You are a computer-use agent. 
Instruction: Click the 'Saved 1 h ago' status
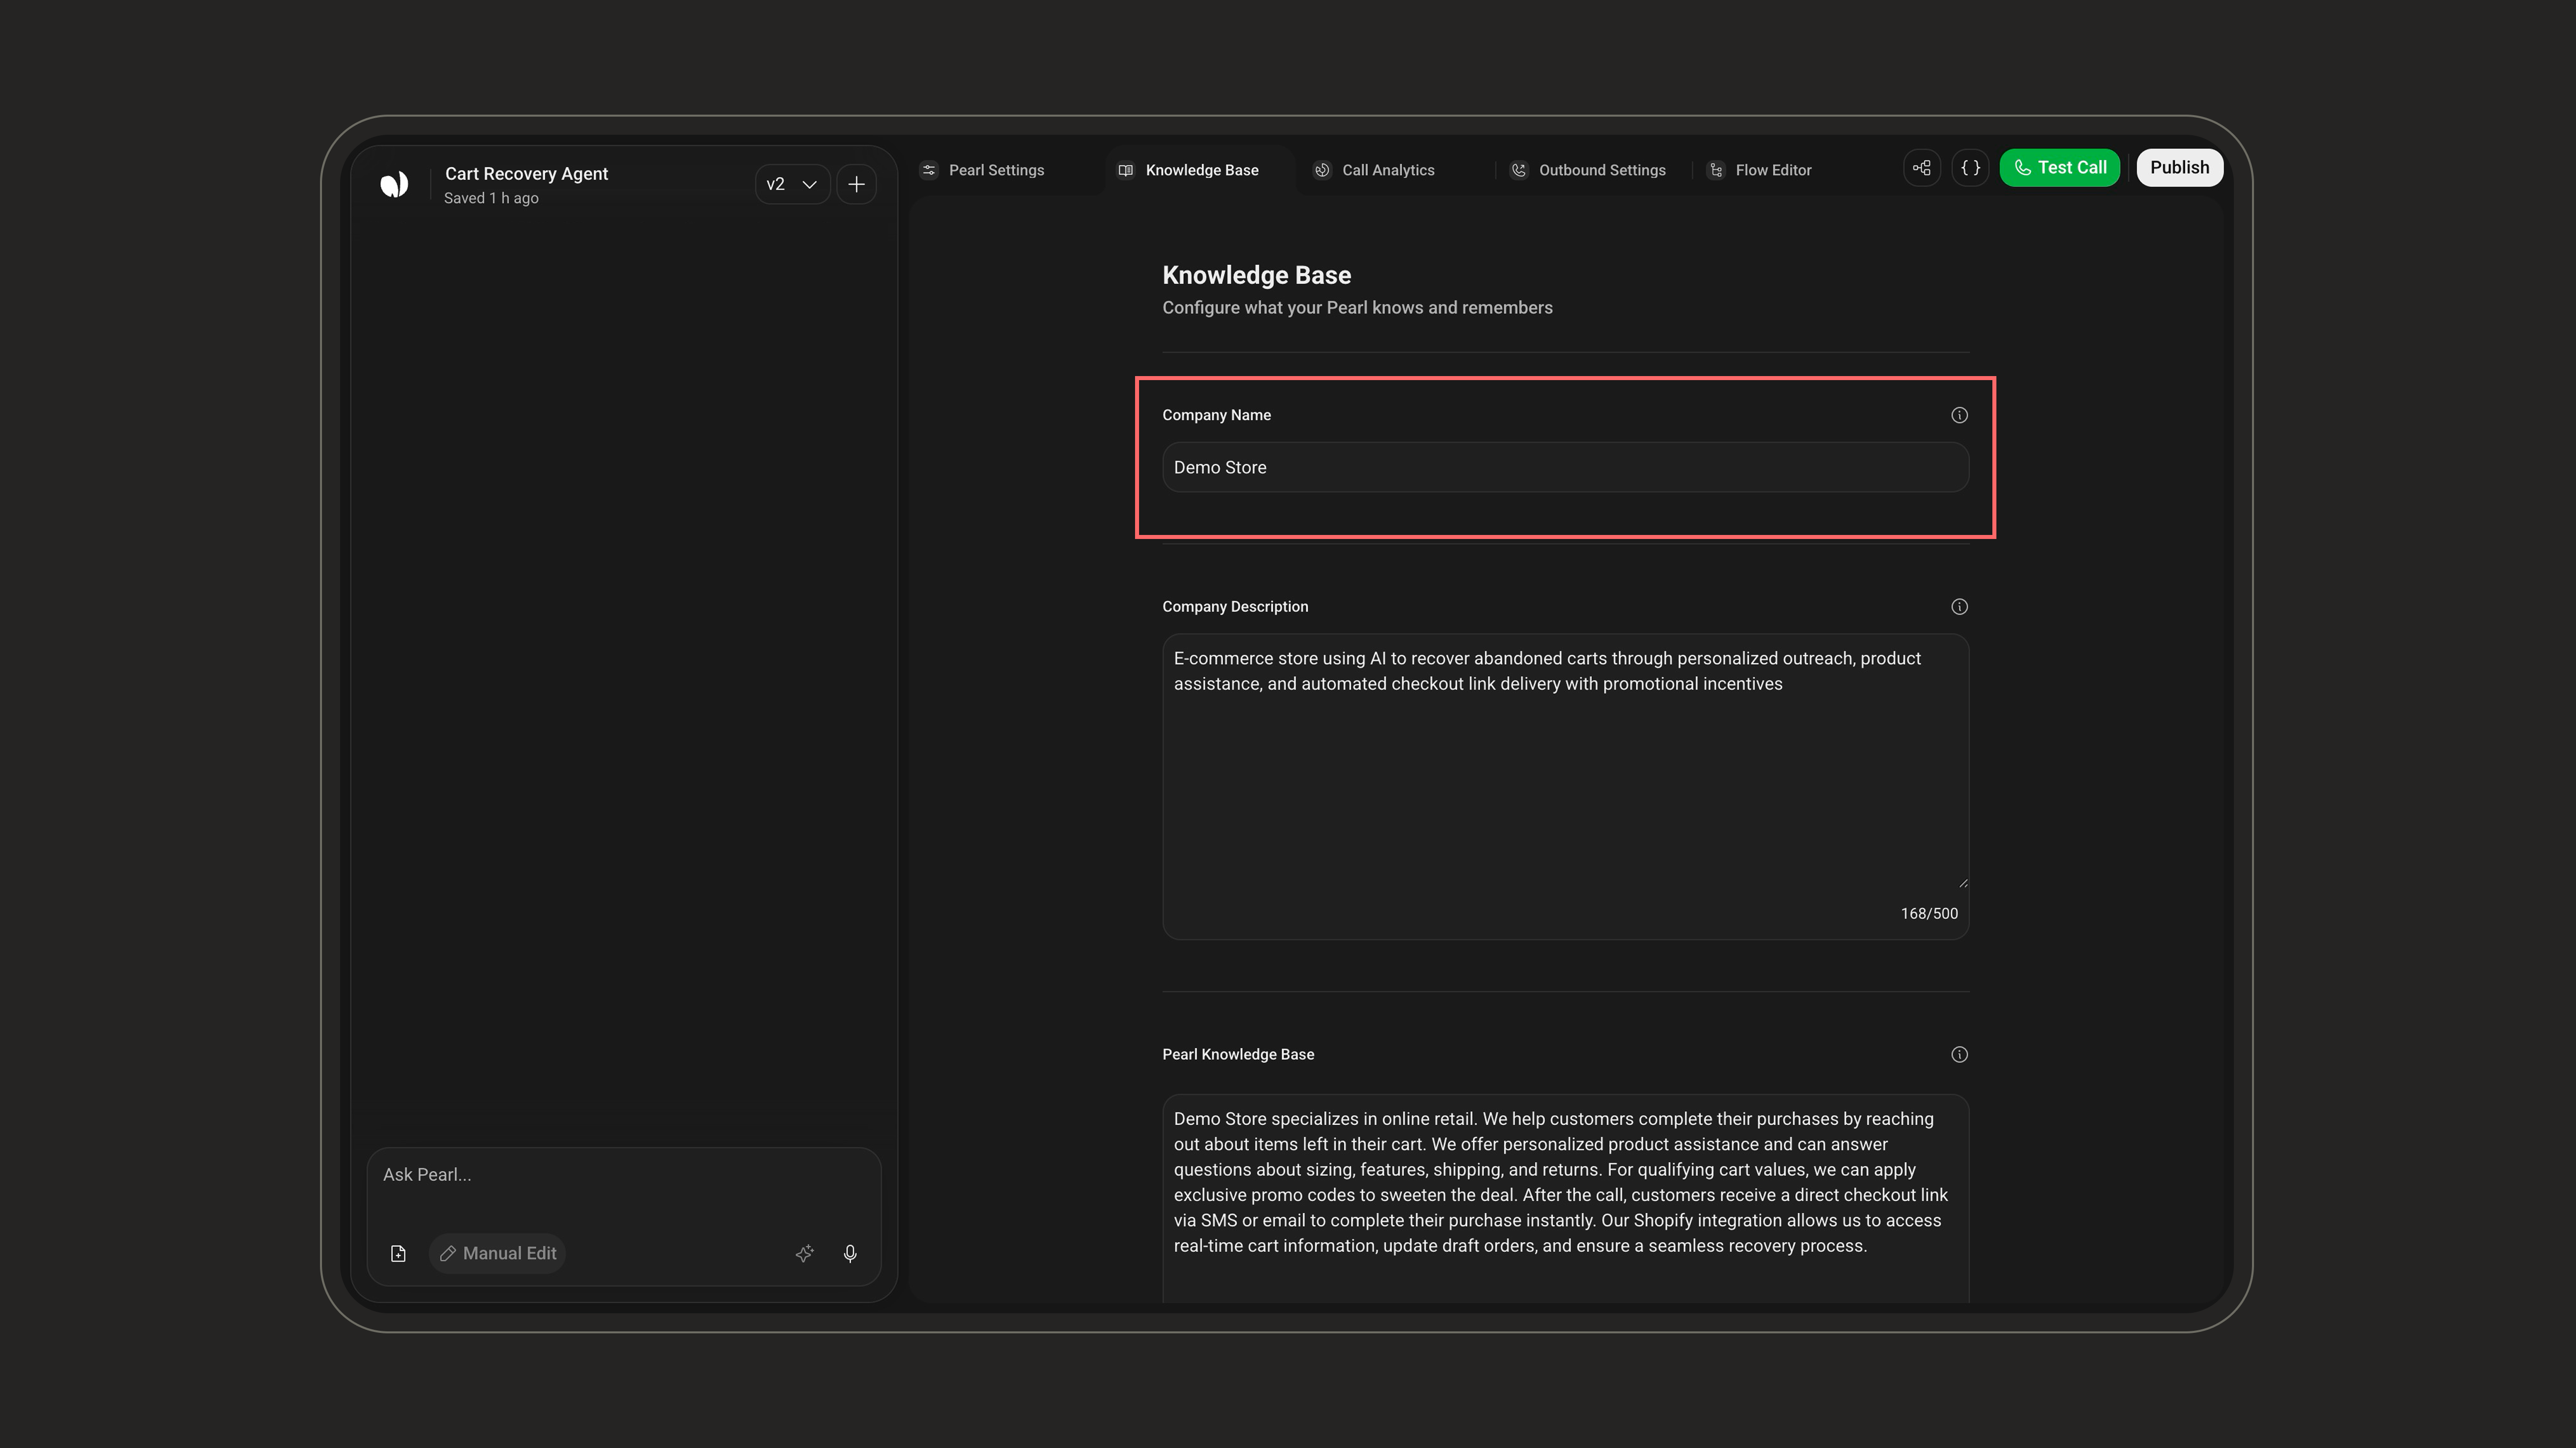click(491, 198)
